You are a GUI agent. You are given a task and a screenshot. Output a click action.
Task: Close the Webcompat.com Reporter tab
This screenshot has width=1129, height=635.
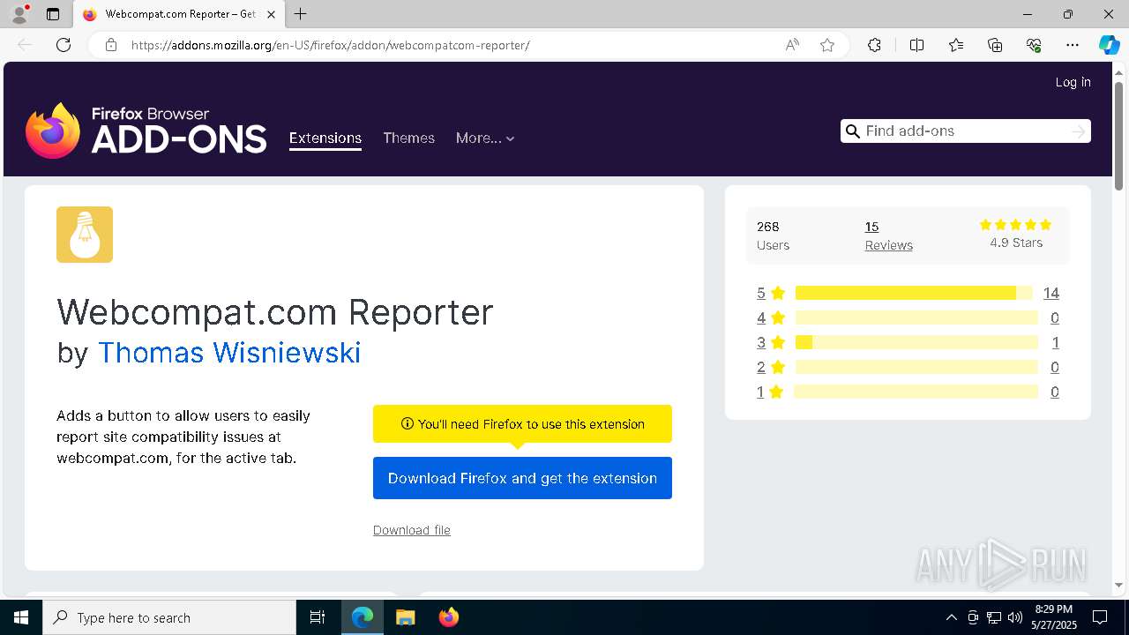pyautogui.click(x=272, y=14)
